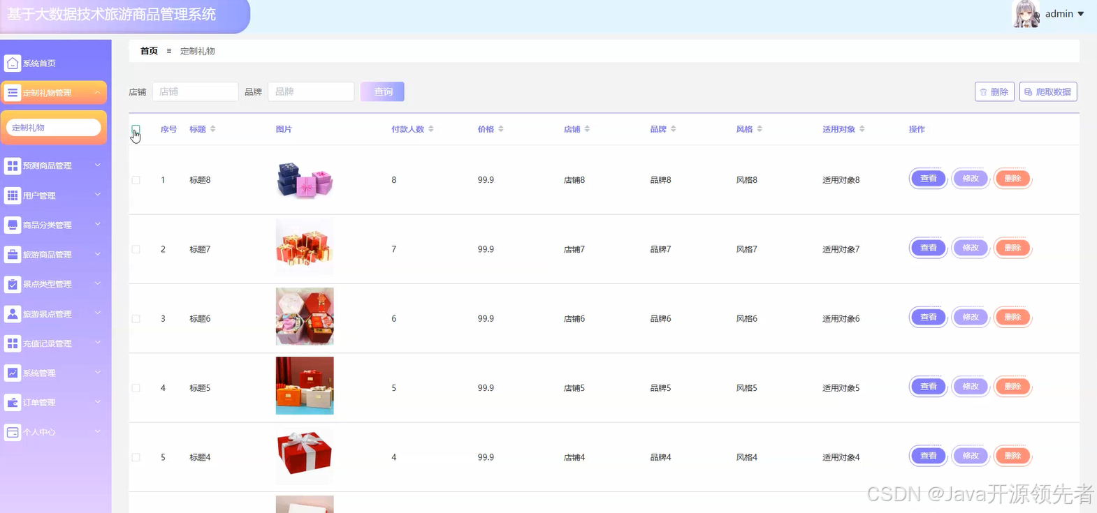This screenshot has width=1097, height=513.
Task: Check the row checkbox for 标题6
Action: [x=136, y=318]
